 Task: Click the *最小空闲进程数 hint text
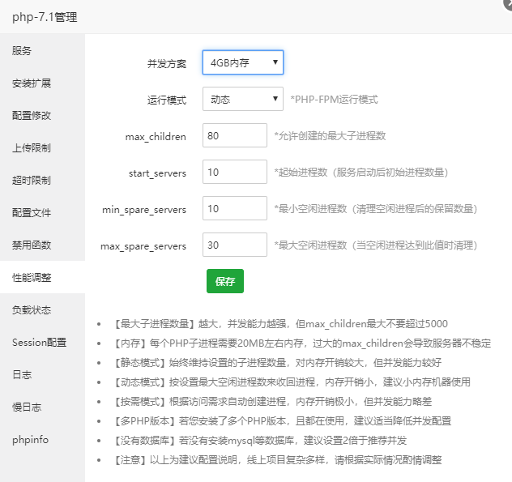click(x=376, y=208)
